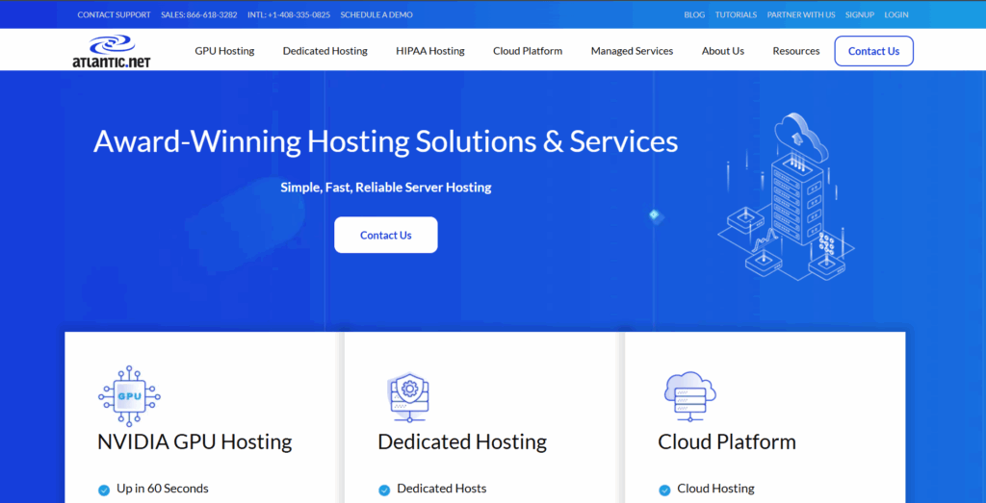
Task: Expand the Cloud Platform navigation item
Action: pyautogui.click(x=528, y=51)
